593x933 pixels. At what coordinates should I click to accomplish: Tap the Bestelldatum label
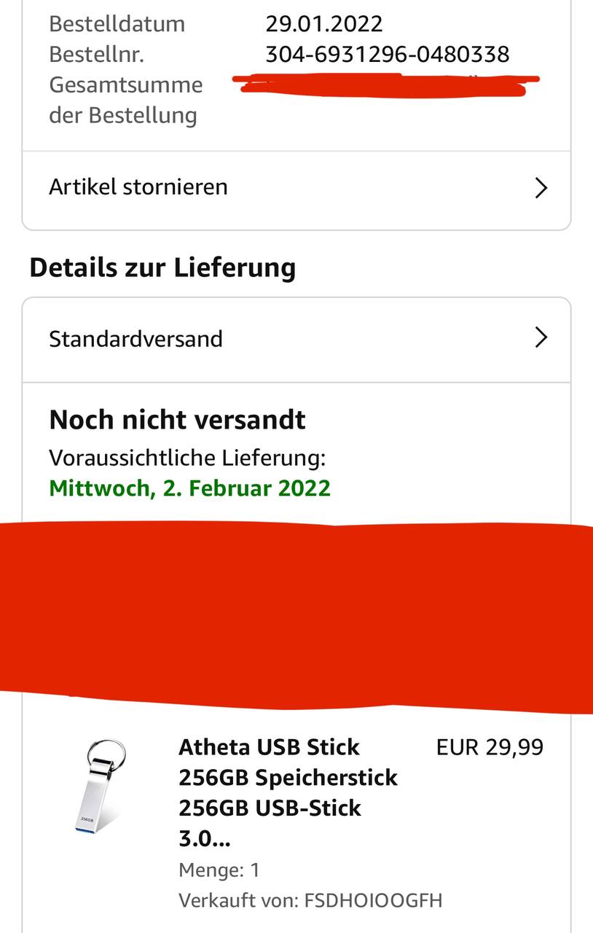pyautogui.click(x=117, y=24)
